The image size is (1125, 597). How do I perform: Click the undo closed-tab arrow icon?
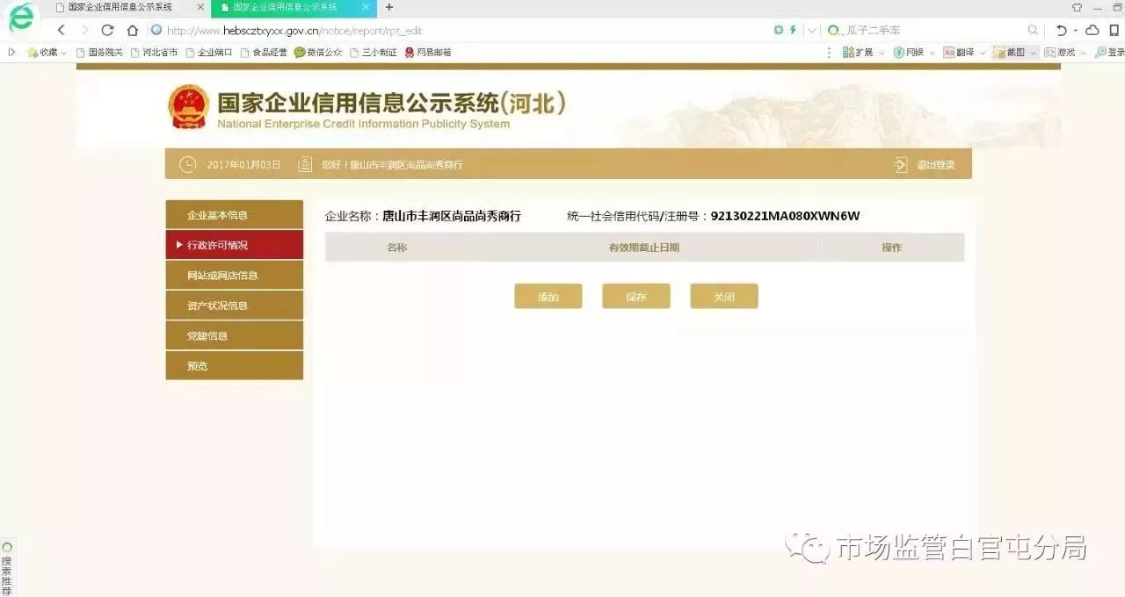pyautogui.click(x=1061, y=30)
